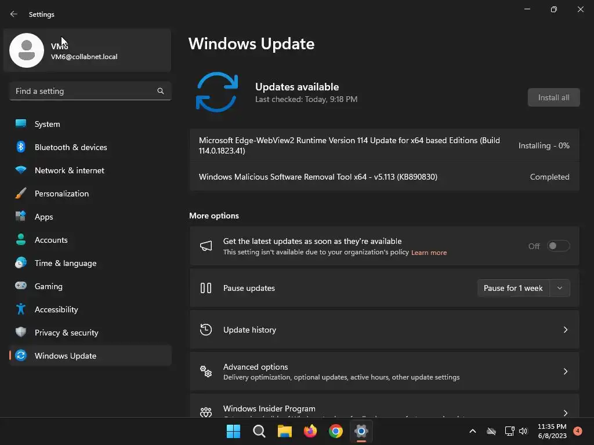Select Windows Update in sidebar
The width and height of the screenshot is (594, 445).
[90, 356]
